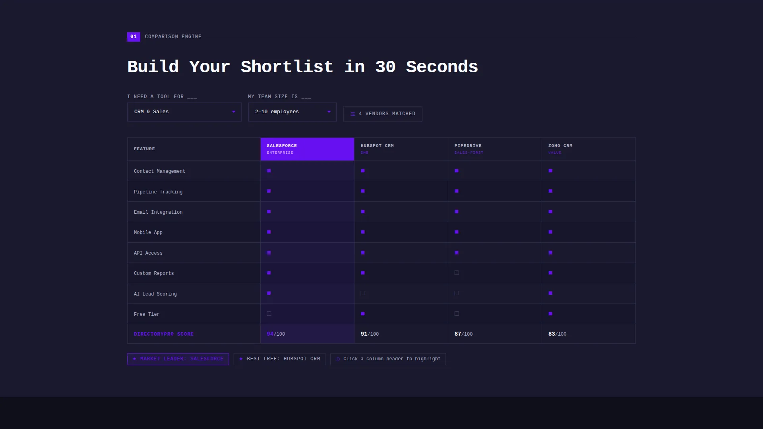Click HubSpot CRM AI Lead Scoring empty indicator
The image size is (763, 429).
tap(363, 293)
